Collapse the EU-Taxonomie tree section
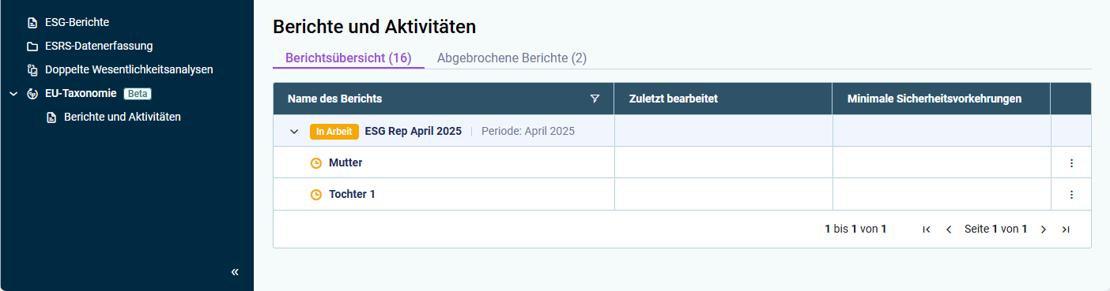The image size is (1110, 291). coord(13,94)
